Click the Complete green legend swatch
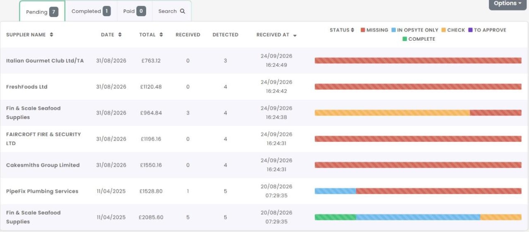Viewport: 529px width, 232px height. tap(405, 39)
